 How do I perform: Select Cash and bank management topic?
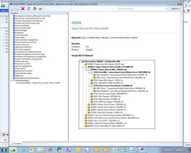point(26,40)
